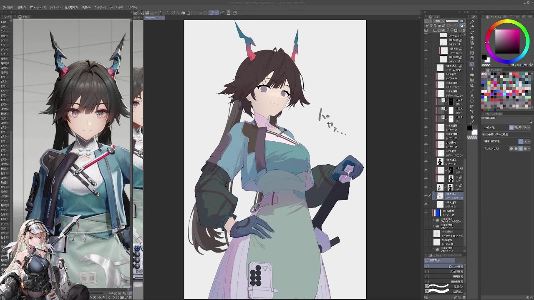This screenshot has height=300, width=534.
Task: Toggle visibility box of フォルダー 2
Action: [426, 249]
